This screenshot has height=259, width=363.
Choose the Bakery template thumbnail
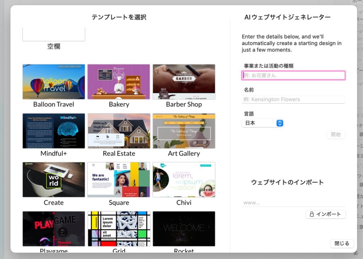click(x=119, y=82)
